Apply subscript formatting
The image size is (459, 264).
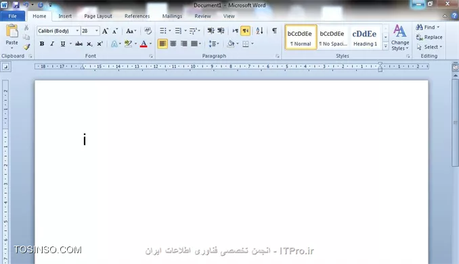[x=89, y=44]
